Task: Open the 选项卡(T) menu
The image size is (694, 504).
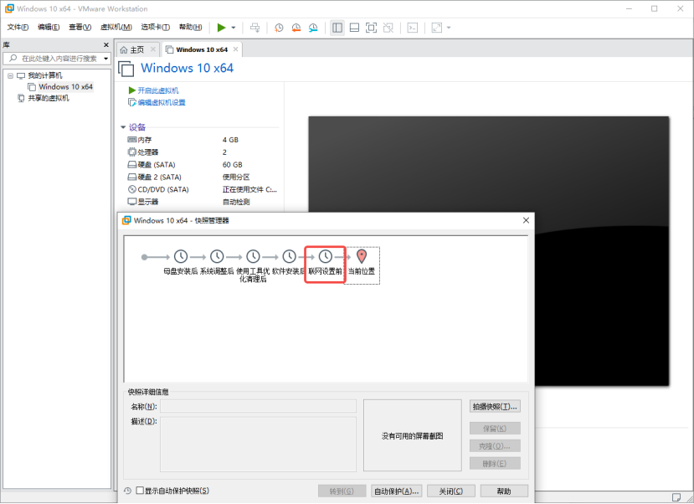Action: (156, 28)
